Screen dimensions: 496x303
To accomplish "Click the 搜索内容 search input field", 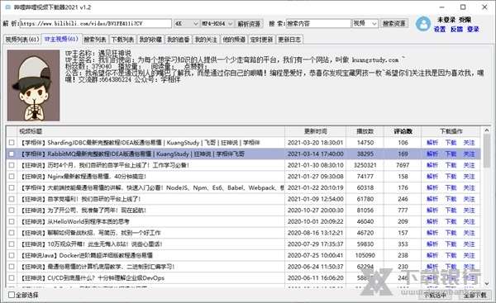I will coord(318,24).
